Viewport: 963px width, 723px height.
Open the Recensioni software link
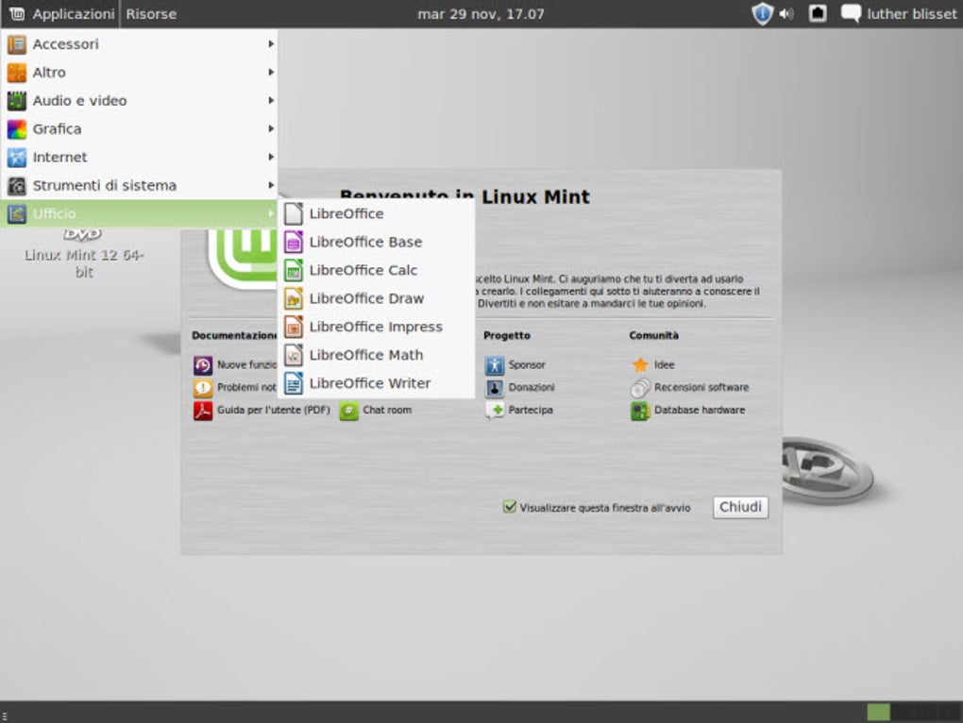click(701, 388)
